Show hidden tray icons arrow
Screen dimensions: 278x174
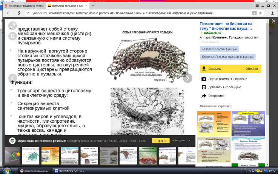[250, 171]
